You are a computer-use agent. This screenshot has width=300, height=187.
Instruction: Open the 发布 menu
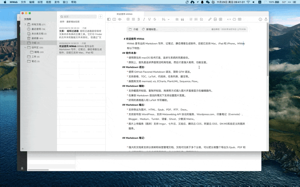57,2
